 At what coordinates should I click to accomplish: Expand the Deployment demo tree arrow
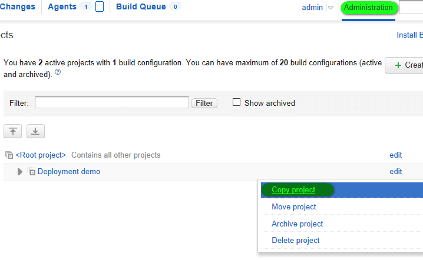pos(20,172)
